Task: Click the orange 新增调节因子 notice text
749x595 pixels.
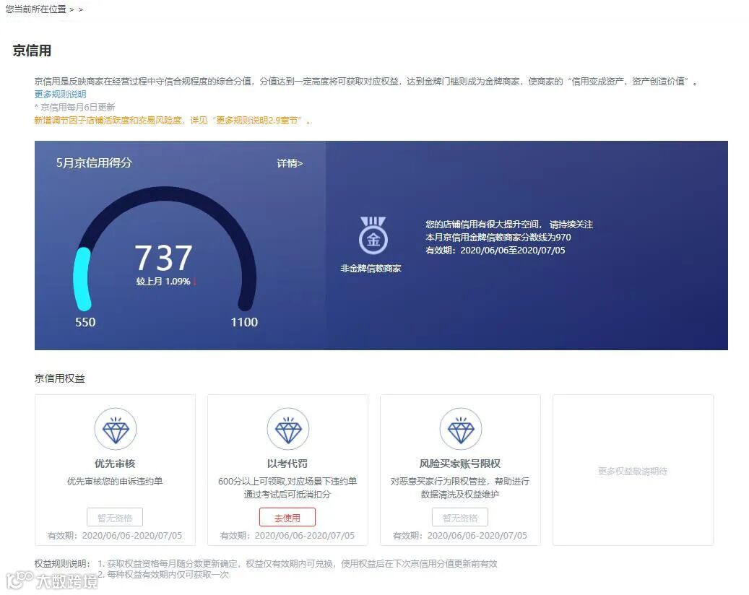Action: pos(173,121)
